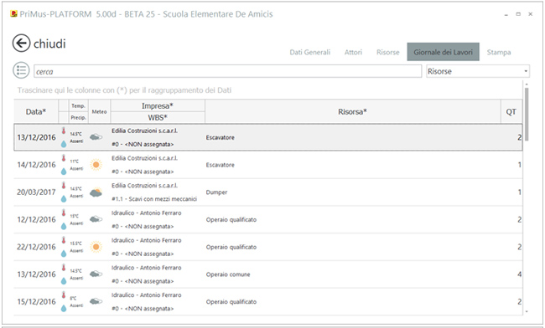Select date cell 22/12/2016
Screen dimensions: 545x328
coord(37,247)
